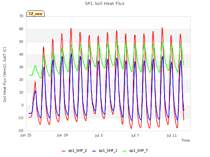Click the Jun 29 x-axis tick label
Image resolution: width=210 pixels, height=157 pixels.
(62, 135)
